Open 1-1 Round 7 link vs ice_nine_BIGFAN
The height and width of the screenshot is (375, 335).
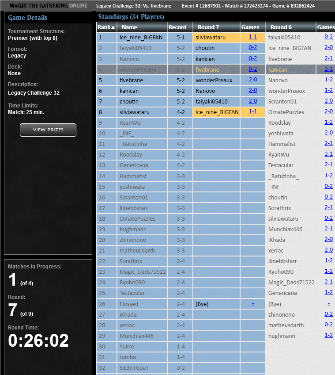253,111
